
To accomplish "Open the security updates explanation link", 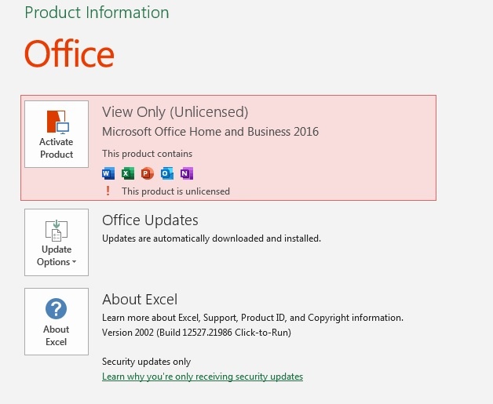I will 203,377.
